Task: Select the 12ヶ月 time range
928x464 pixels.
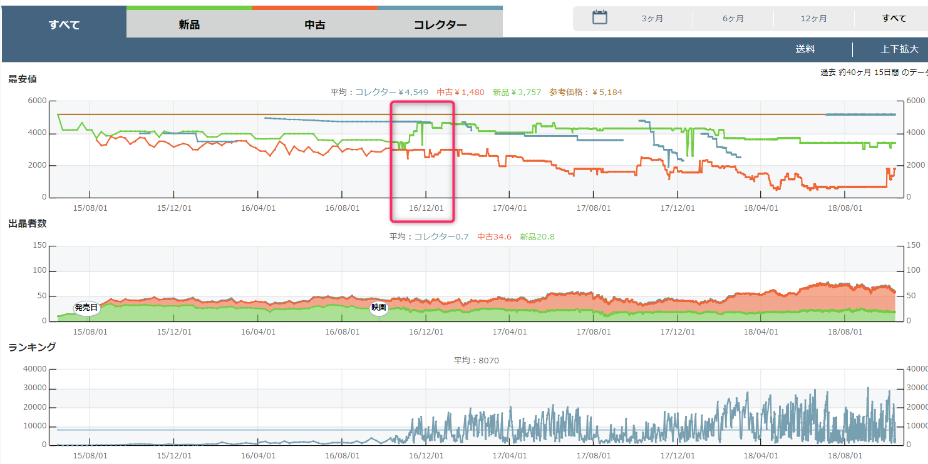Action: pyautogui.click(x=813, y=18)
